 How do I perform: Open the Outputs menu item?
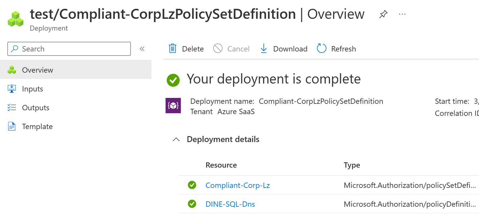pos(76,107)
